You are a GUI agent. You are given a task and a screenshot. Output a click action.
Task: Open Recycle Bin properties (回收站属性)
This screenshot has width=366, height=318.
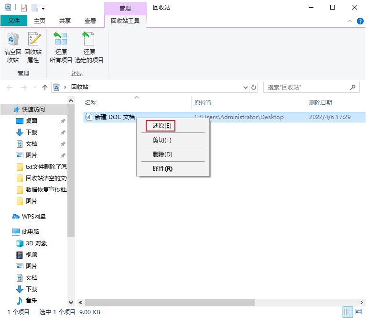click(x=33, y=48)
